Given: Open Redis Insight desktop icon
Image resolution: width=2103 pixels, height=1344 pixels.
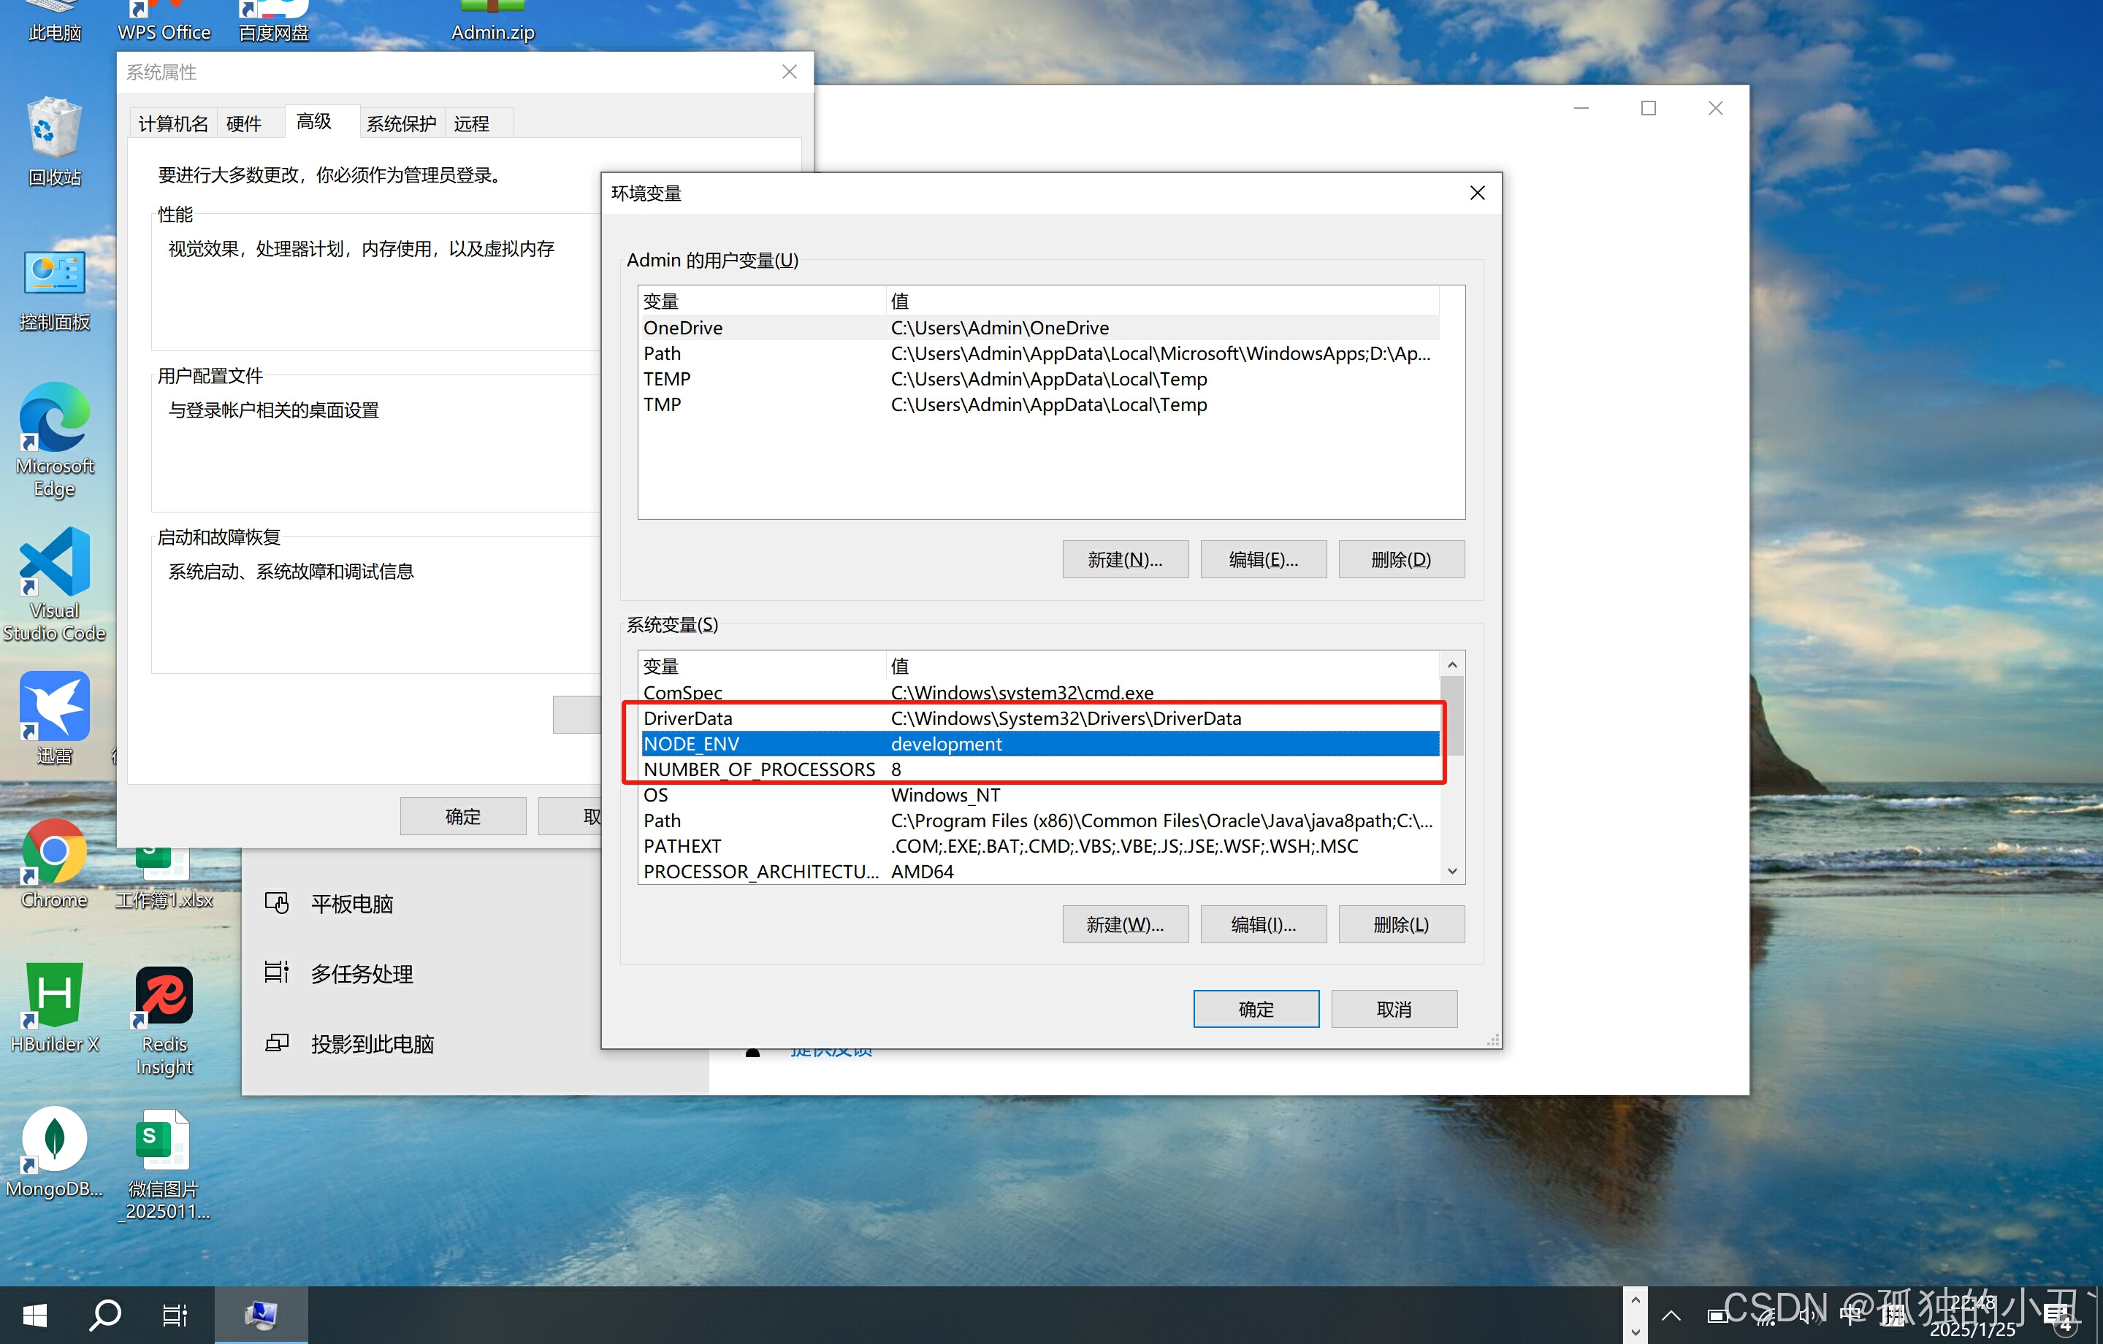Looking at the screenshot, I should pos(164,996).
